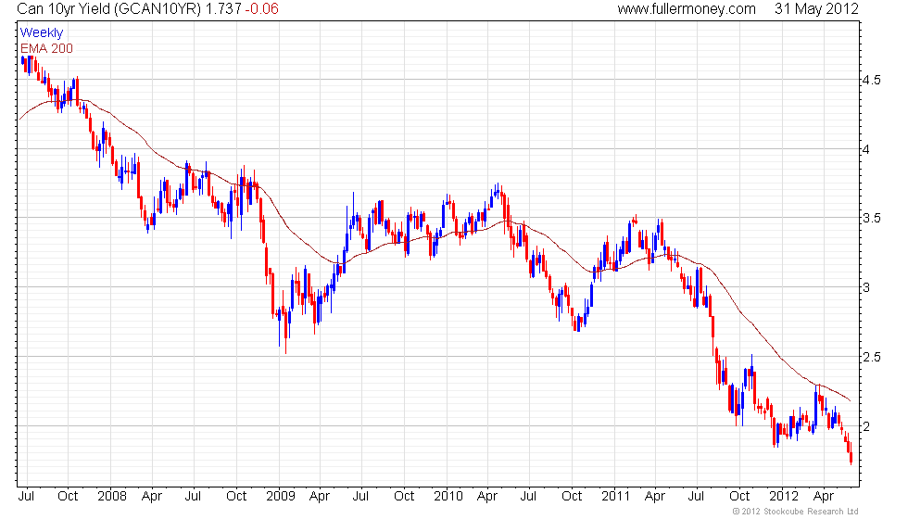908x519 pixels.
Task: Click the current yield value 1.737
Action: (x=223, y=8)
